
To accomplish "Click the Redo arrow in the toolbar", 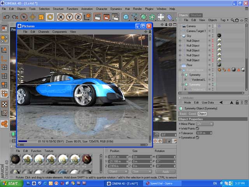I will click(15, 17).
